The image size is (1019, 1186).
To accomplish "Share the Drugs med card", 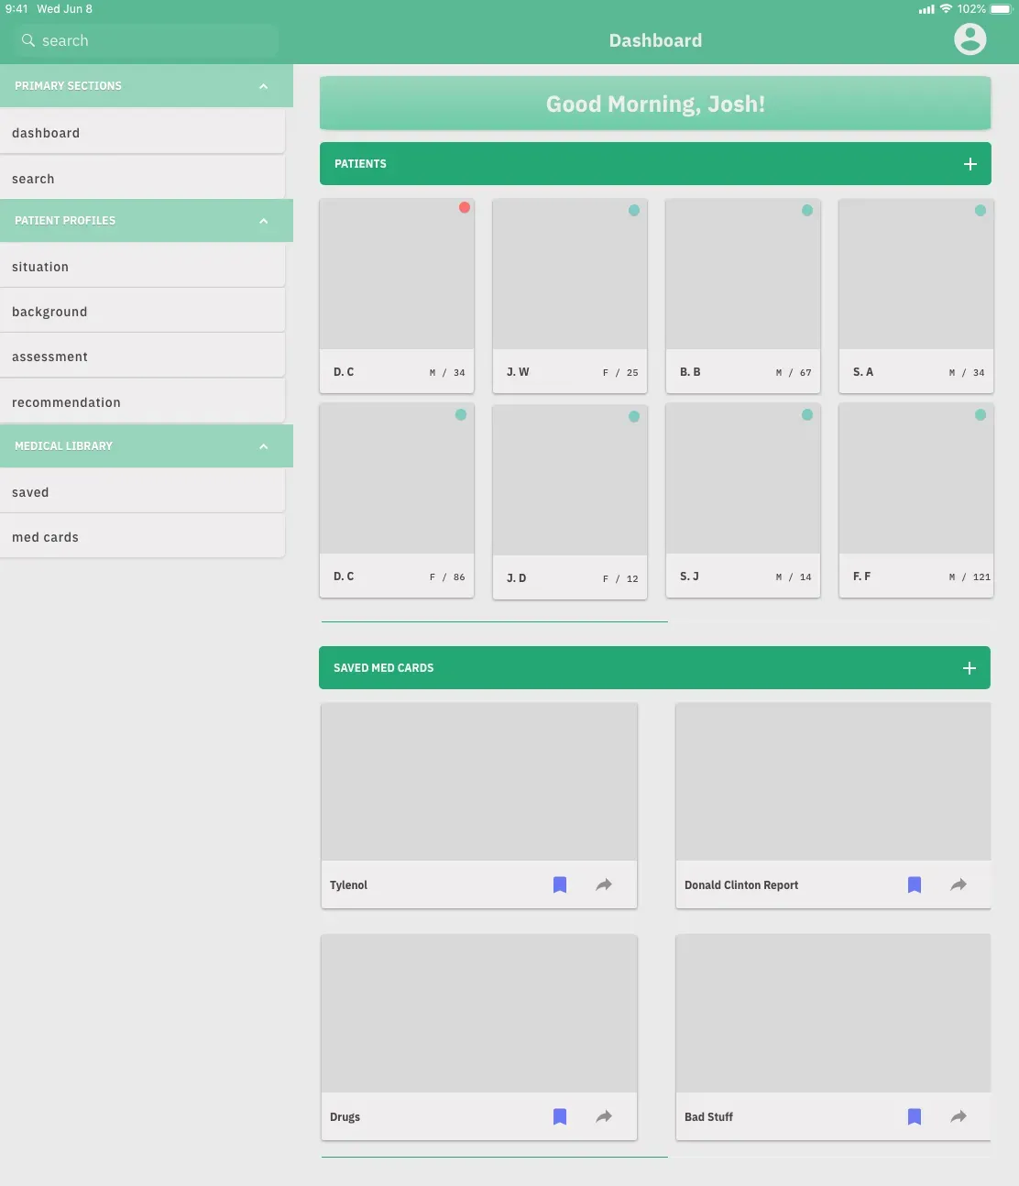I will (604, 1116).
